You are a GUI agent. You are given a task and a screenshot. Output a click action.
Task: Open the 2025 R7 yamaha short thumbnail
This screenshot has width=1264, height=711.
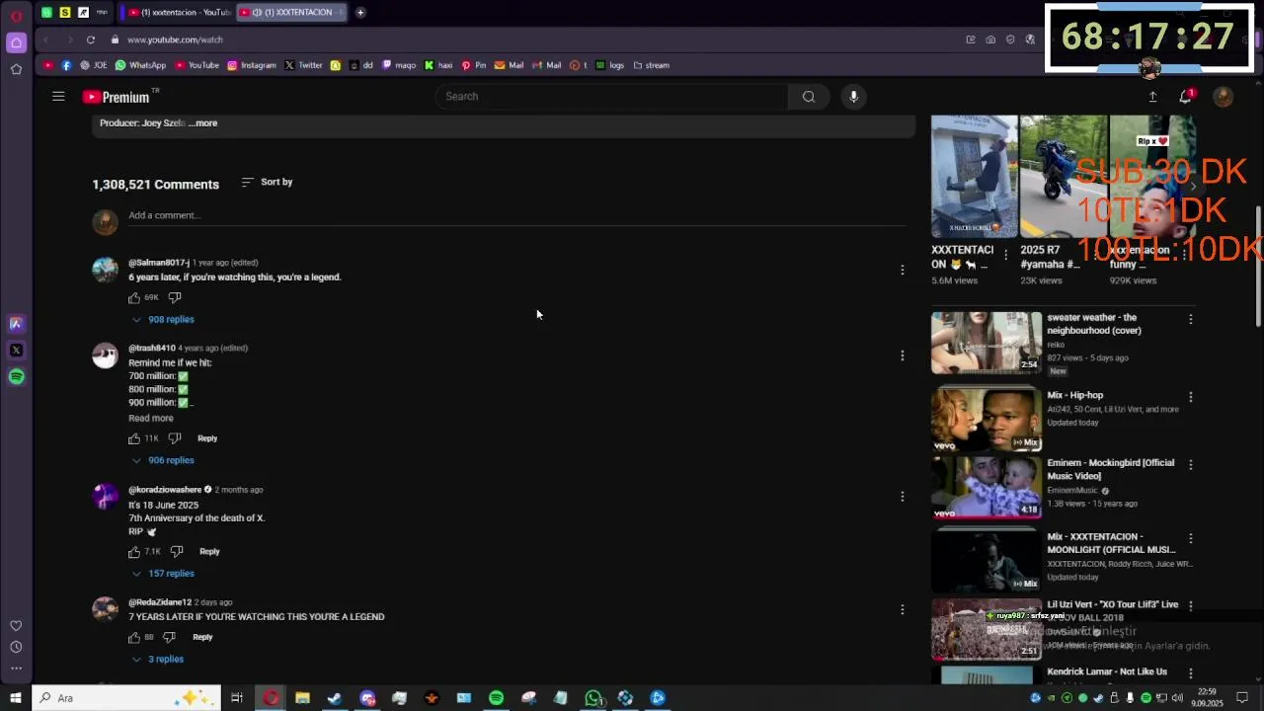coord(1063,177)
